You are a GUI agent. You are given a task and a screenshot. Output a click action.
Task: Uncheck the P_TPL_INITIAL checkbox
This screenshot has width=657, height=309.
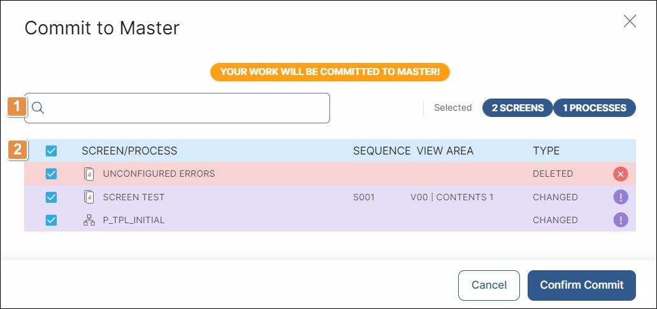point(51,220)
